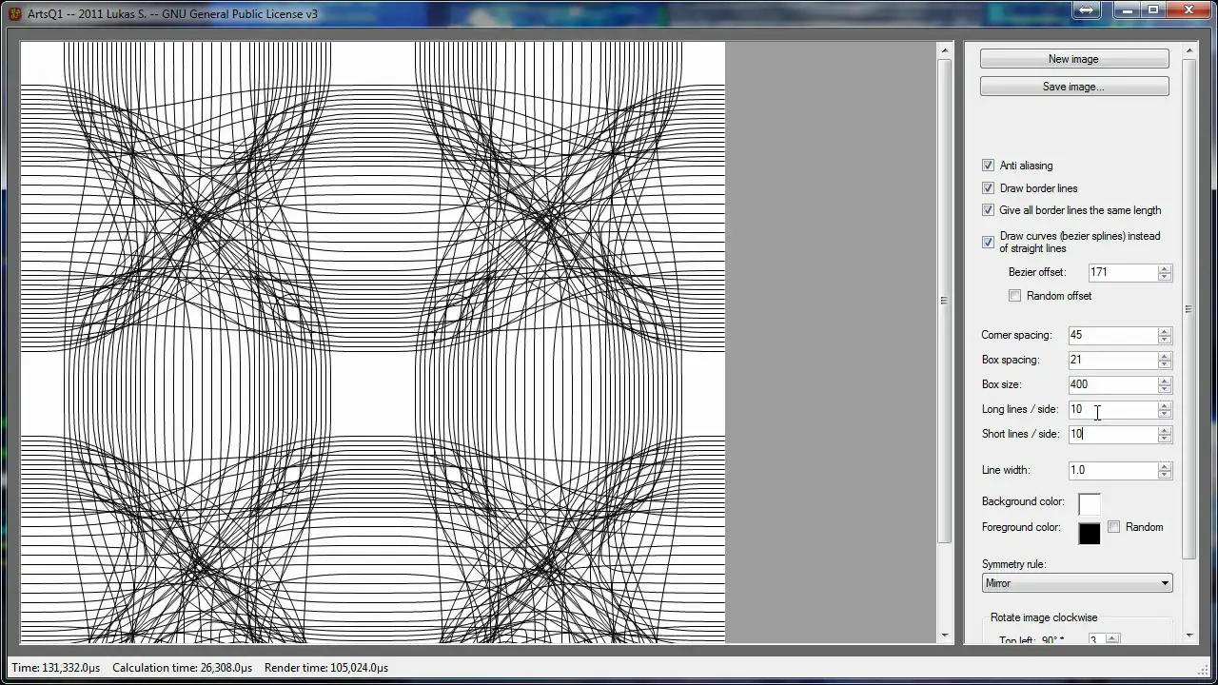The image size is (1218, 685).
Task: Toggle the Anti aliasing checkbox
Action: click(x=988, y=166)
